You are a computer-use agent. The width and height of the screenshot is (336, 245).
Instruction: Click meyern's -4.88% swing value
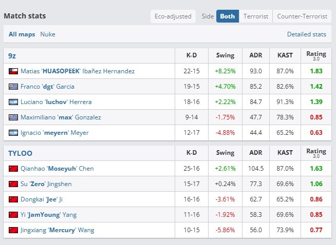(x=225, y=133)
